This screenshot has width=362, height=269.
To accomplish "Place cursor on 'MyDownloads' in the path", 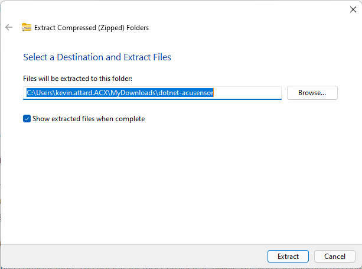I will (x=133, y=93).
